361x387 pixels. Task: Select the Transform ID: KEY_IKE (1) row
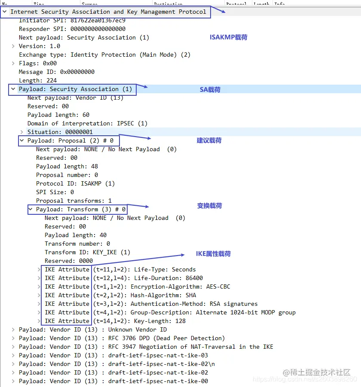click(x=87, y=252)
